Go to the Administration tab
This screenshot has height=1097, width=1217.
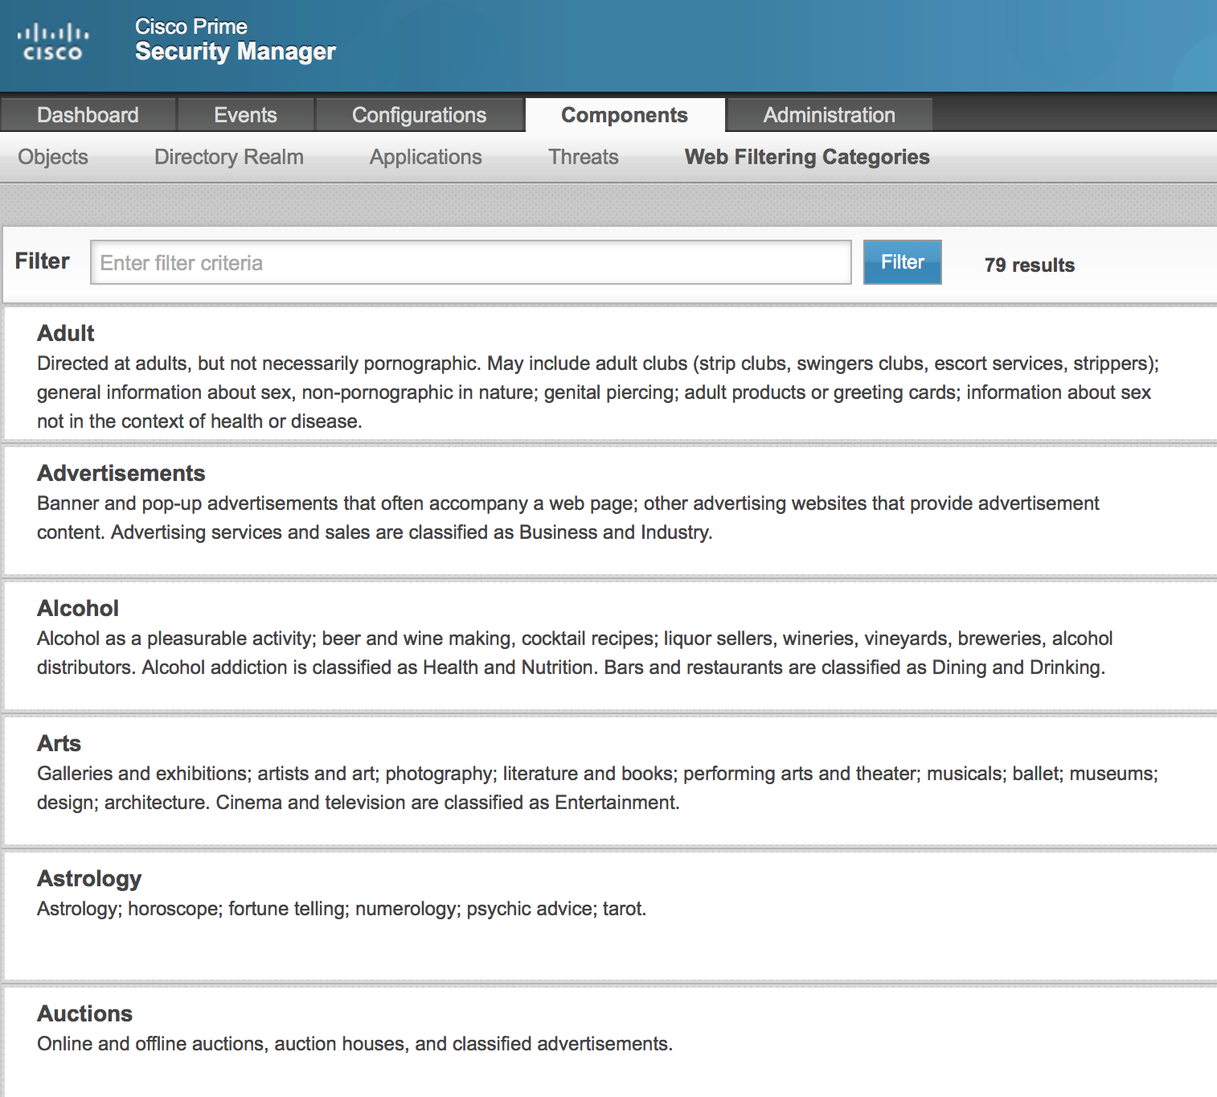pos(829,115)
